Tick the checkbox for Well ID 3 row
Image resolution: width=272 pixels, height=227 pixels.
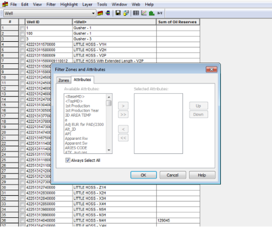[22, 39]
